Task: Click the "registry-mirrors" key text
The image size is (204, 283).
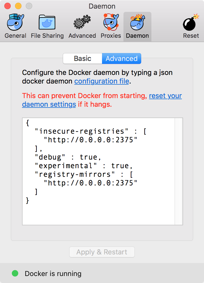Action: tap(75, 174)
